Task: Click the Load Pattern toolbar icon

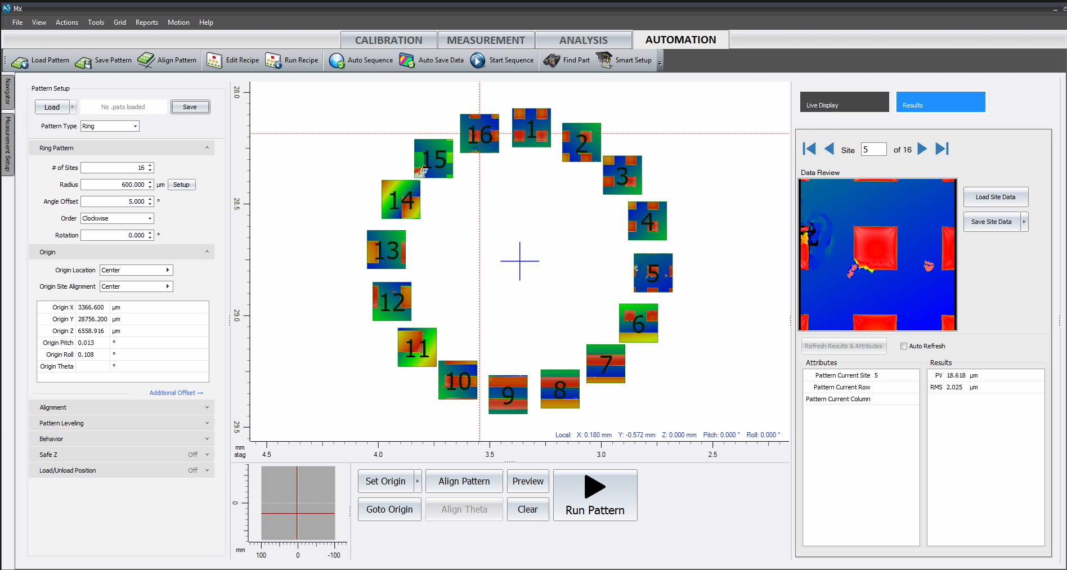Action: click(20, 61)
